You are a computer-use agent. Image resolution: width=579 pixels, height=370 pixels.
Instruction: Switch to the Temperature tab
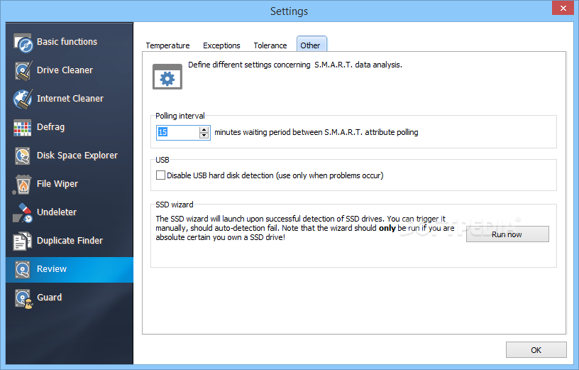pos(167,45)
